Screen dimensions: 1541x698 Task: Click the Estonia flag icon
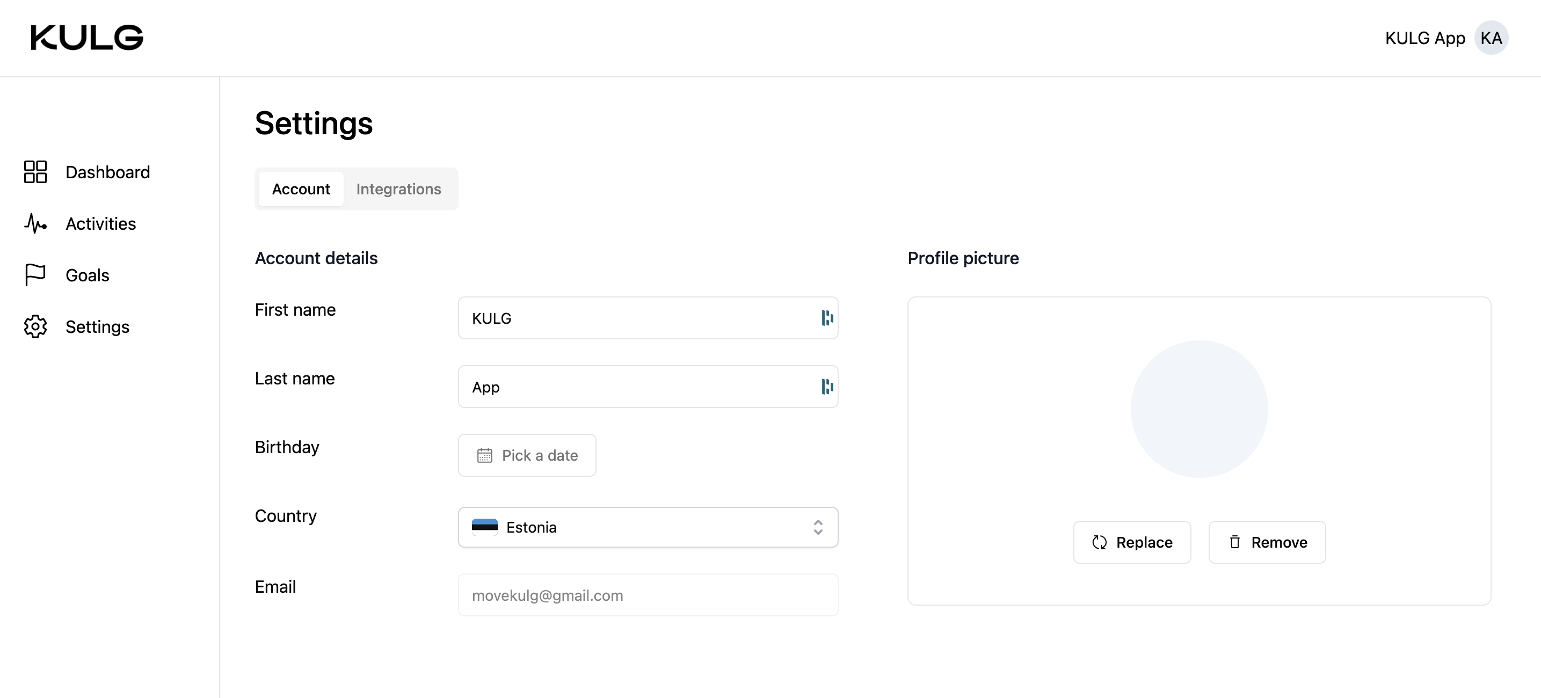(x=484, y=526)
